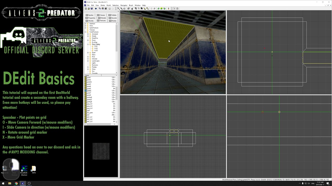Viewport: 332px width, 186px height.
Task: Click the black-and-white squares toolbar icon
Action: 141,9
